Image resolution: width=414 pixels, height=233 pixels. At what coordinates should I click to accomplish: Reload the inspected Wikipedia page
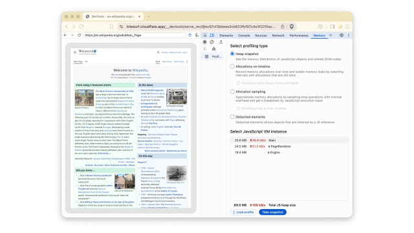tap(79, 35)
